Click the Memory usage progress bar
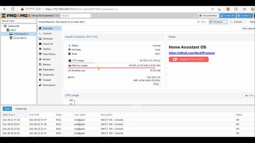Viewport: 255px width, 143px height. coord(114,68)
